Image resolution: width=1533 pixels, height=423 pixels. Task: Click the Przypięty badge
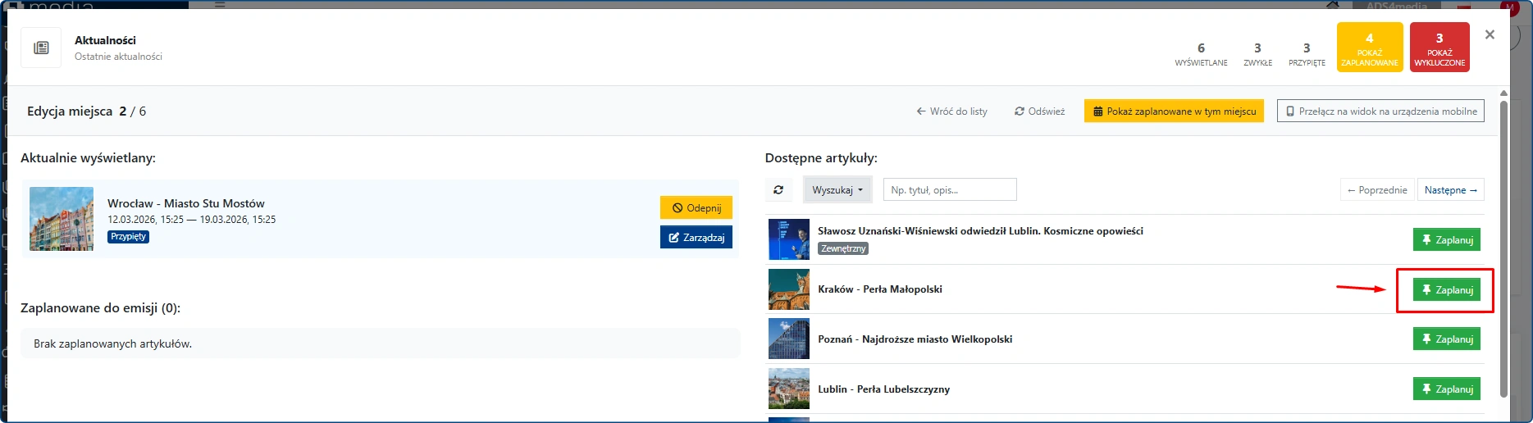coord(128,236)
